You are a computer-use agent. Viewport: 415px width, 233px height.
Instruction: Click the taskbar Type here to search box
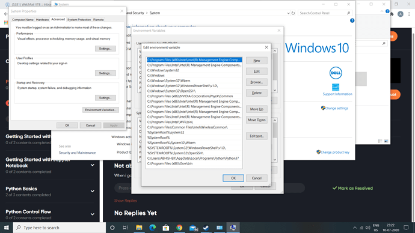60,228
